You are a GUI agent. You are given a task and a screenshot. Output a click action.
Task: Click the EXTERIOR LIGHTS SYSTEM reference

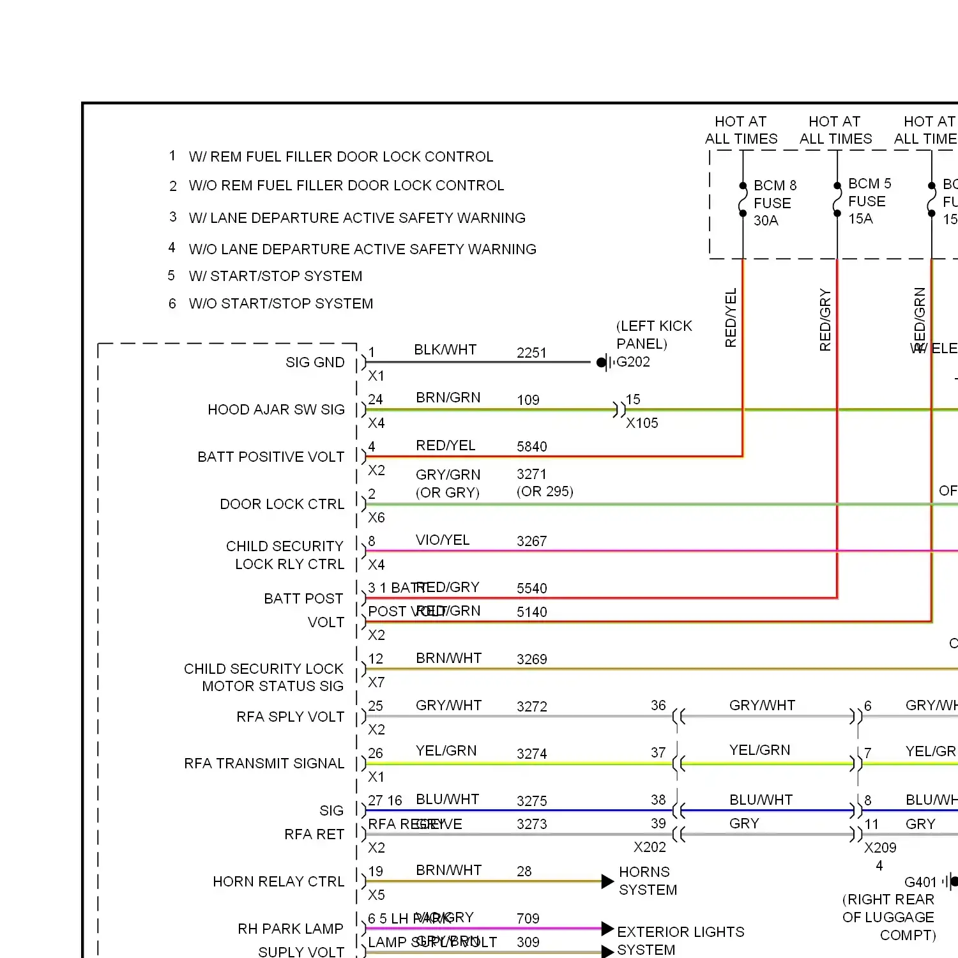pyautogui.click(x=680, y=941)
